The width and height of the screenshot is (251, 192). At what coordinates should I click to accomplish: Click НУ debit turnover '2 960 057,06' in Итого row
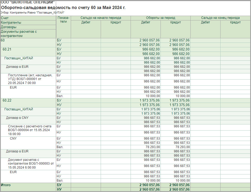click(150, 189)
